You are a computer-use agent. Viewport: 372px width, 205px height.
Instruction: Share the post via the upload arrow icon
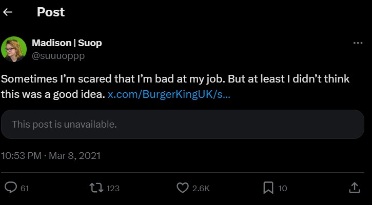pos(354,188)
